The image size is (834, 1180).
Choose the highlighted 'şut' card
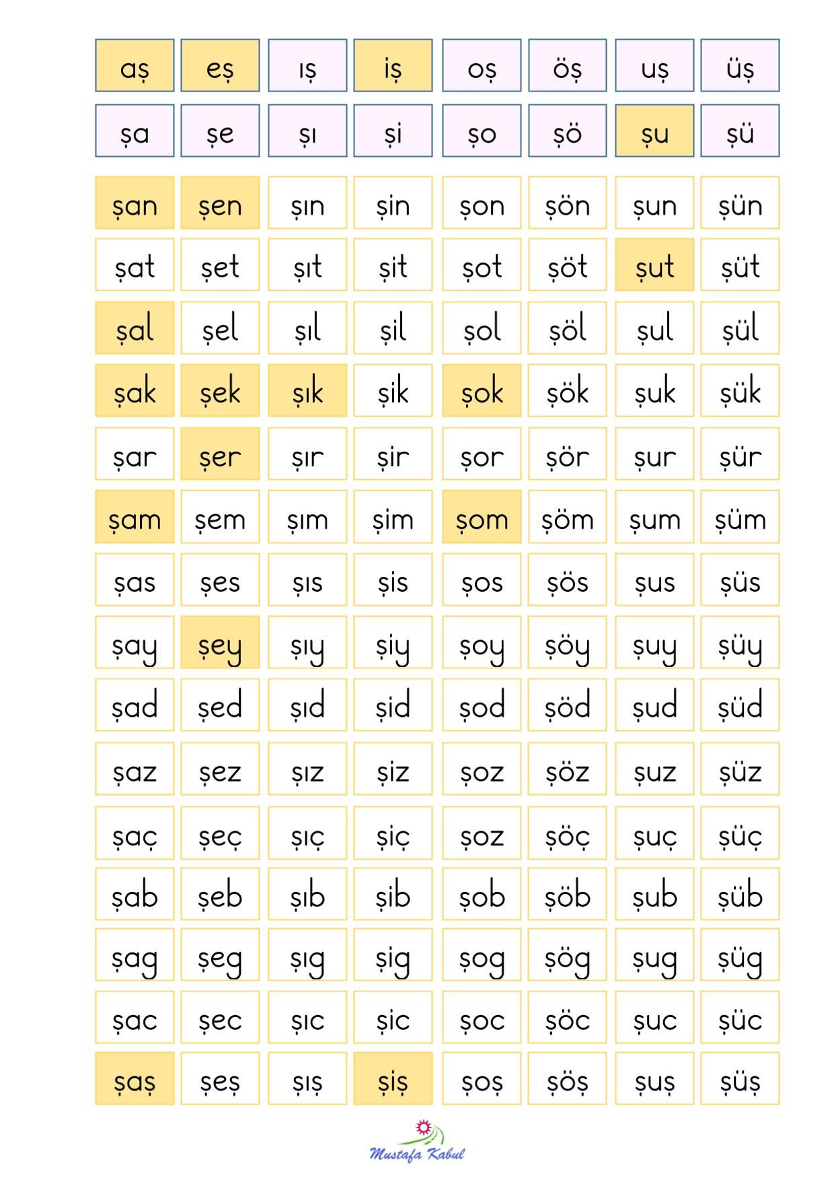pos(654,265)
